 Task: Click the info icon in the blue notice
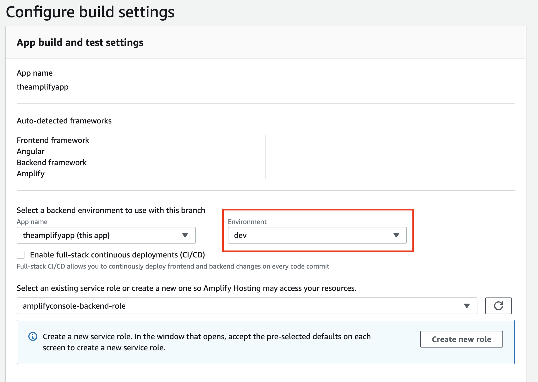(x=33, y=336)
